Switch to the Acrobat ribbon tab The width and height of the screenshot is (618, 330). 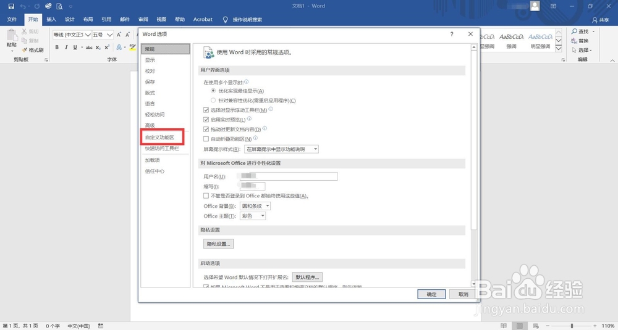click(203, 19)
